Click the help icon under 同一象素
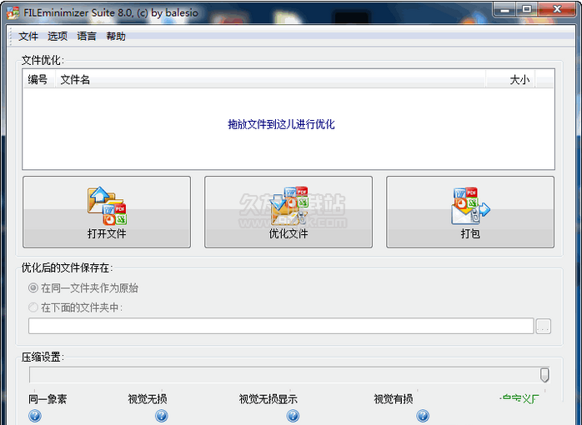582x425 pixels. point(35,416)
